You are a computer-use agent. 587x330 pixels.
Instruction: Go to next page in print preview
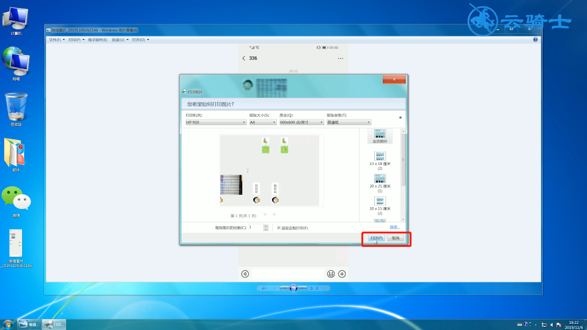(x=274, y=215)
